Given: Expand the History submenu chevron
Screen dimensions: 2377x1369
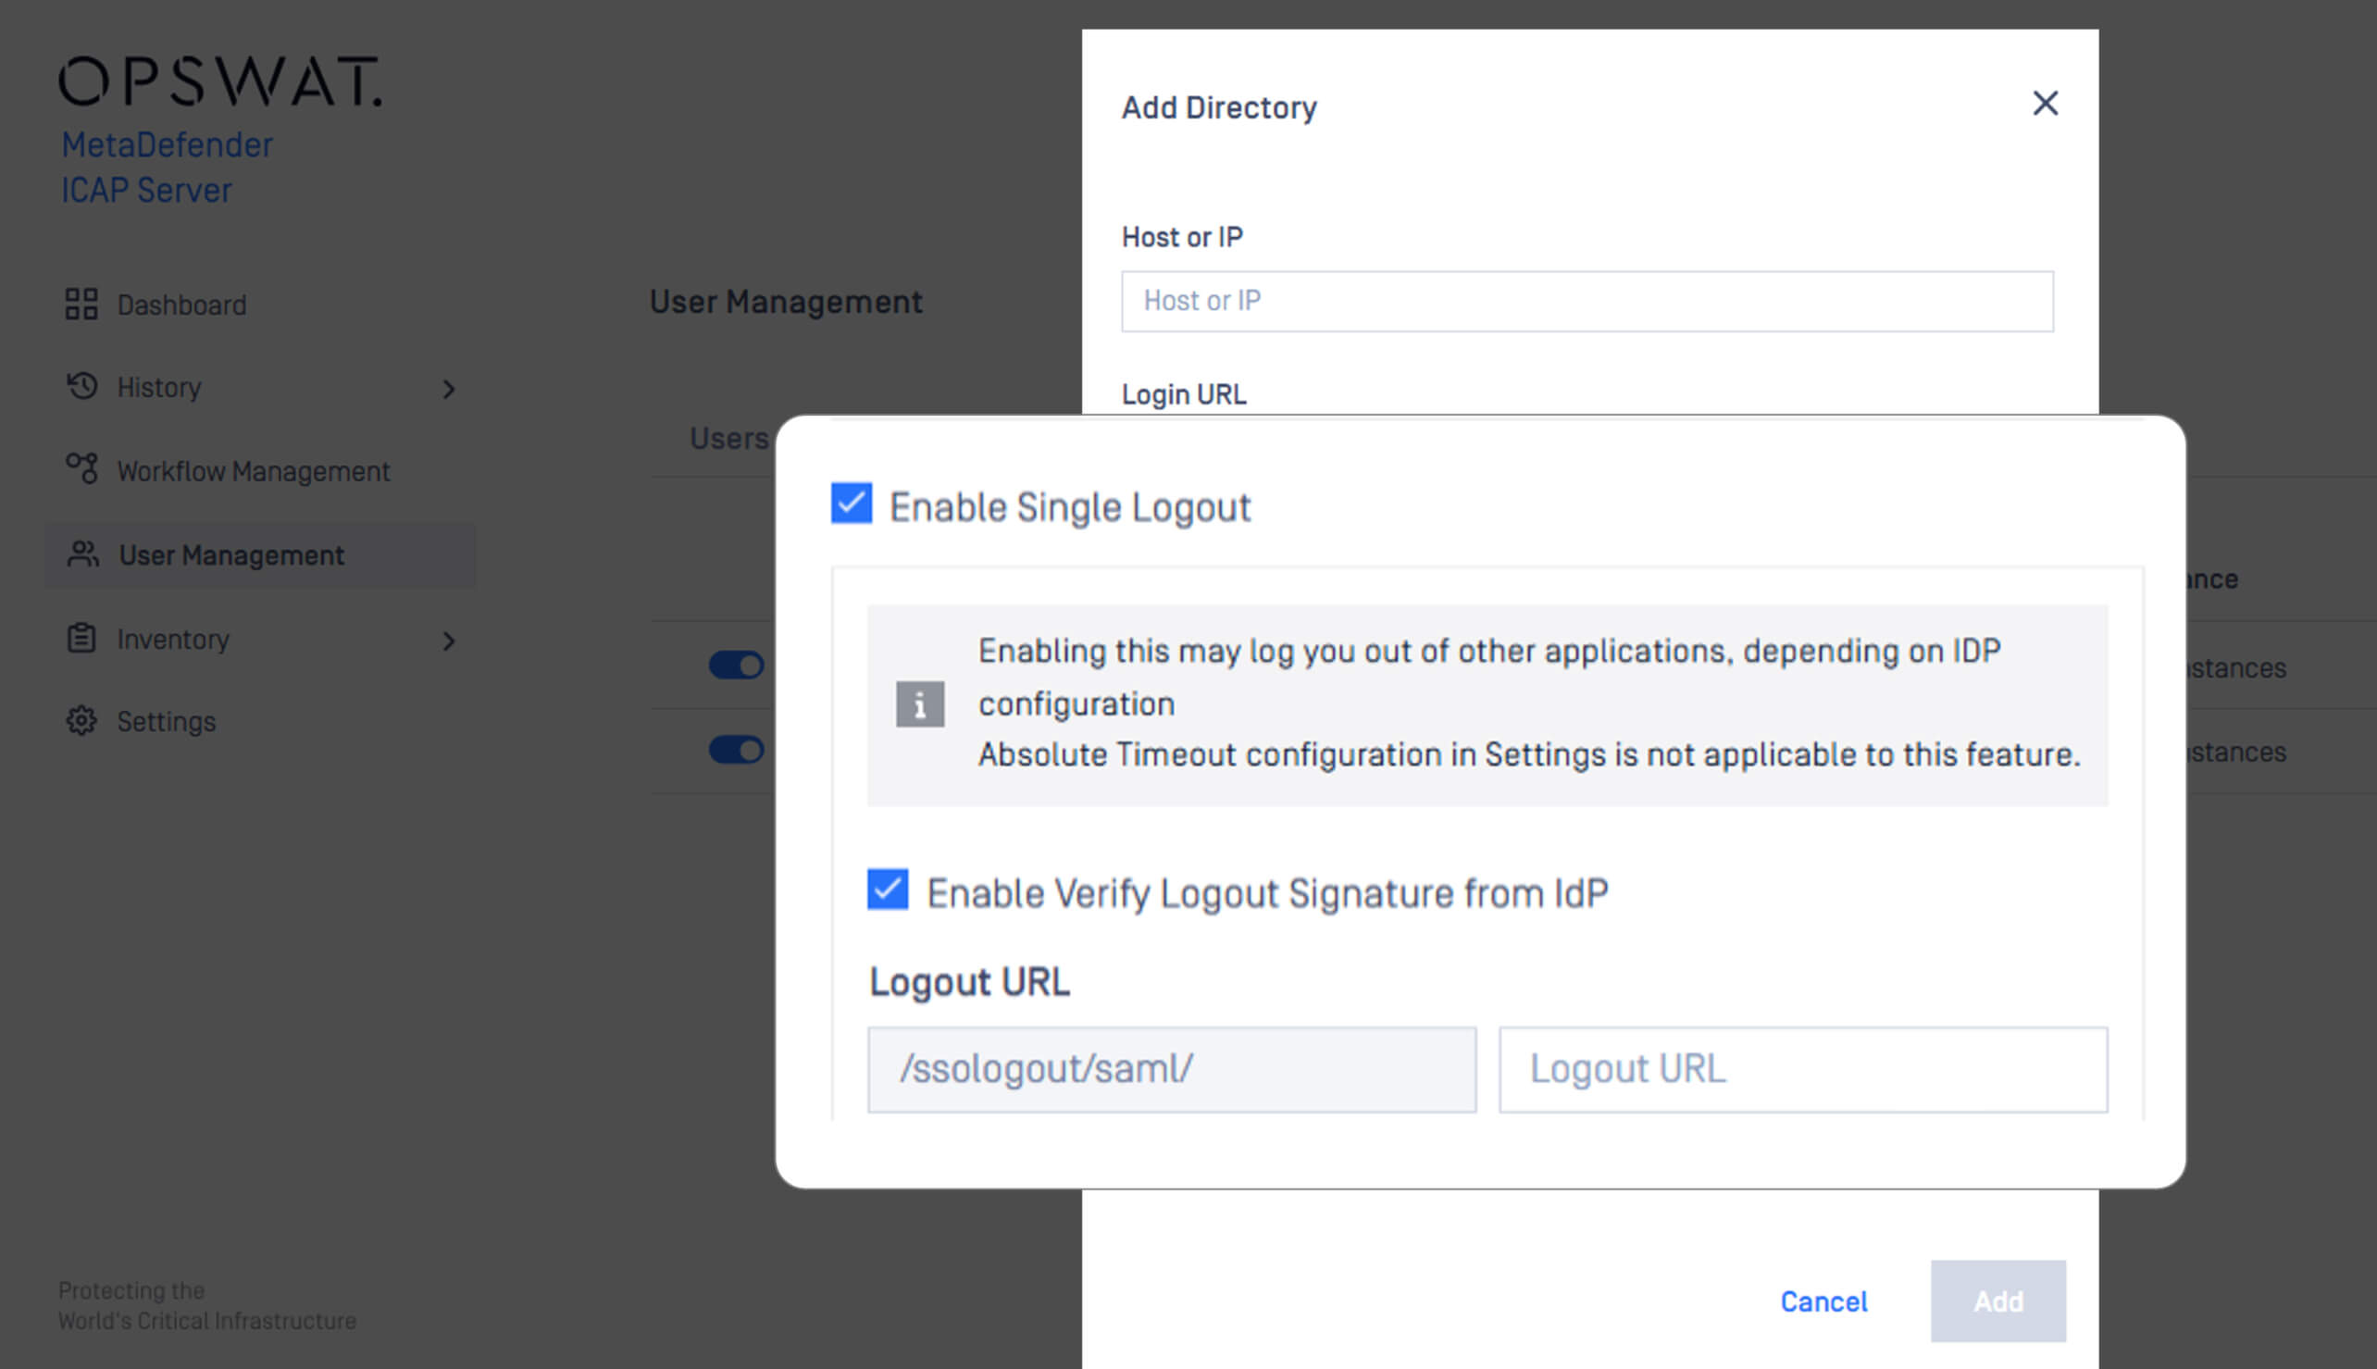Looking at the screenshot, I should [449, 389].
